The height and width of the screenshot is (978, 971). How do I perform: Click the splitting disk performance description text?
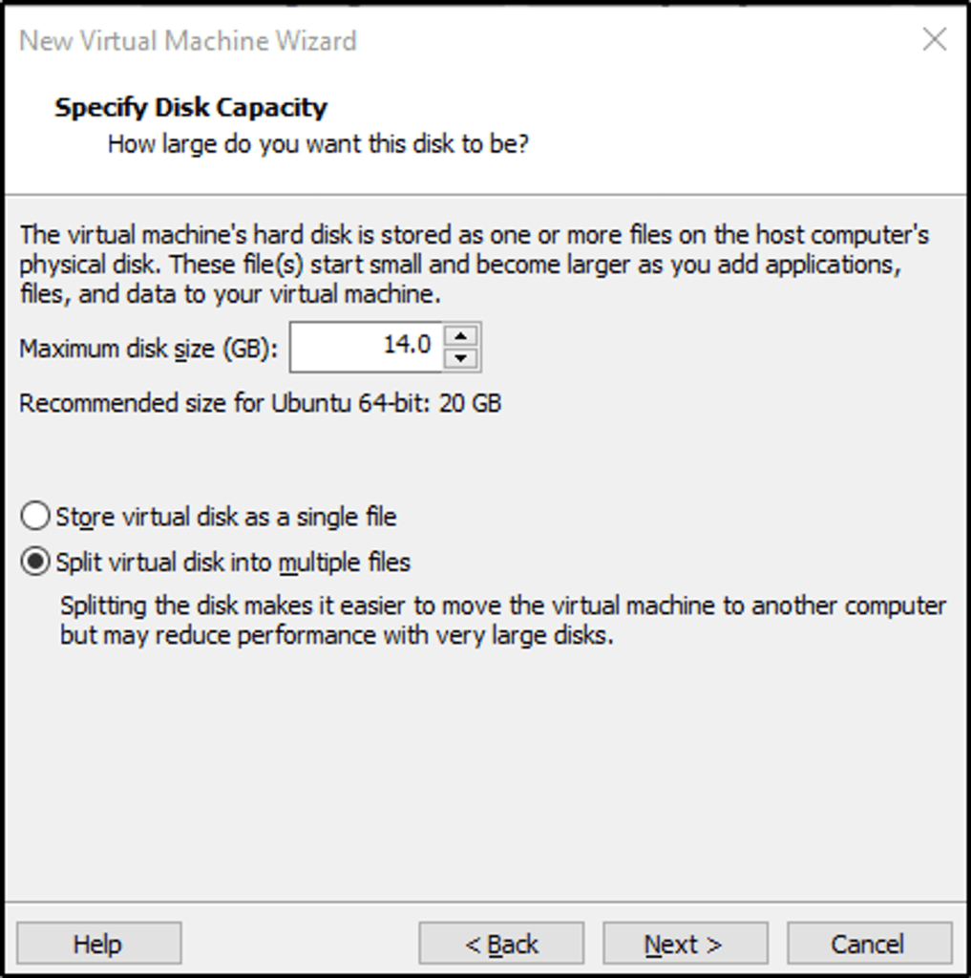[502, 620]
